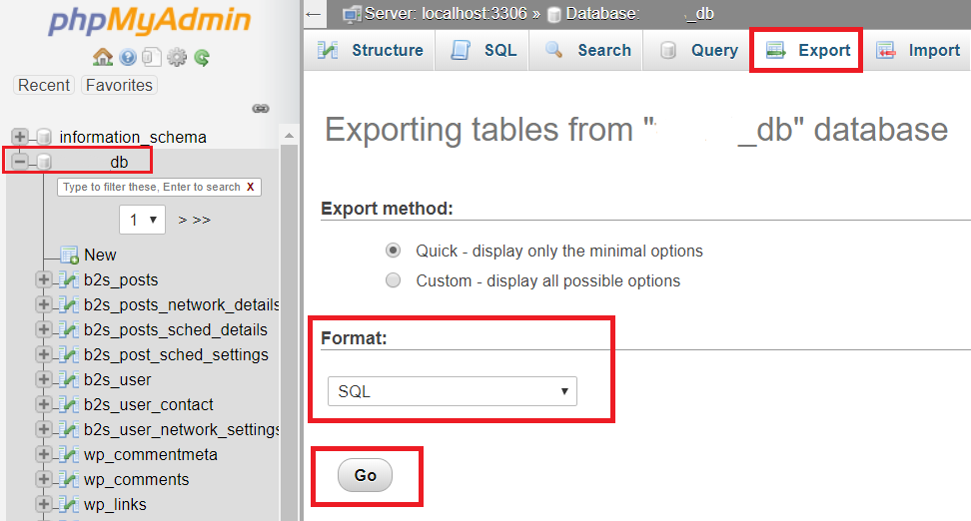The height and width of the screenshot is (521, 971).
Task: Browse the b2s_user_contact table icon
Action: coord(69,404)
